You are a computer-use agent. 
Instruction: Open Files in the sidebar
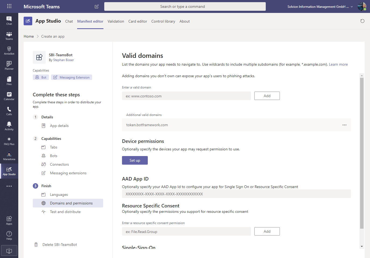pyautogui.click(x=9, y=81)
